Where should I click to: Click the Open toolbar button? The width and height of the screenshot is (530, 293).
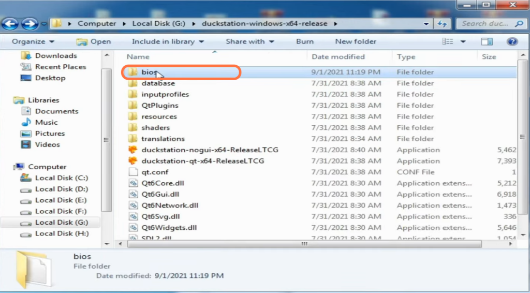pos(94,41)
